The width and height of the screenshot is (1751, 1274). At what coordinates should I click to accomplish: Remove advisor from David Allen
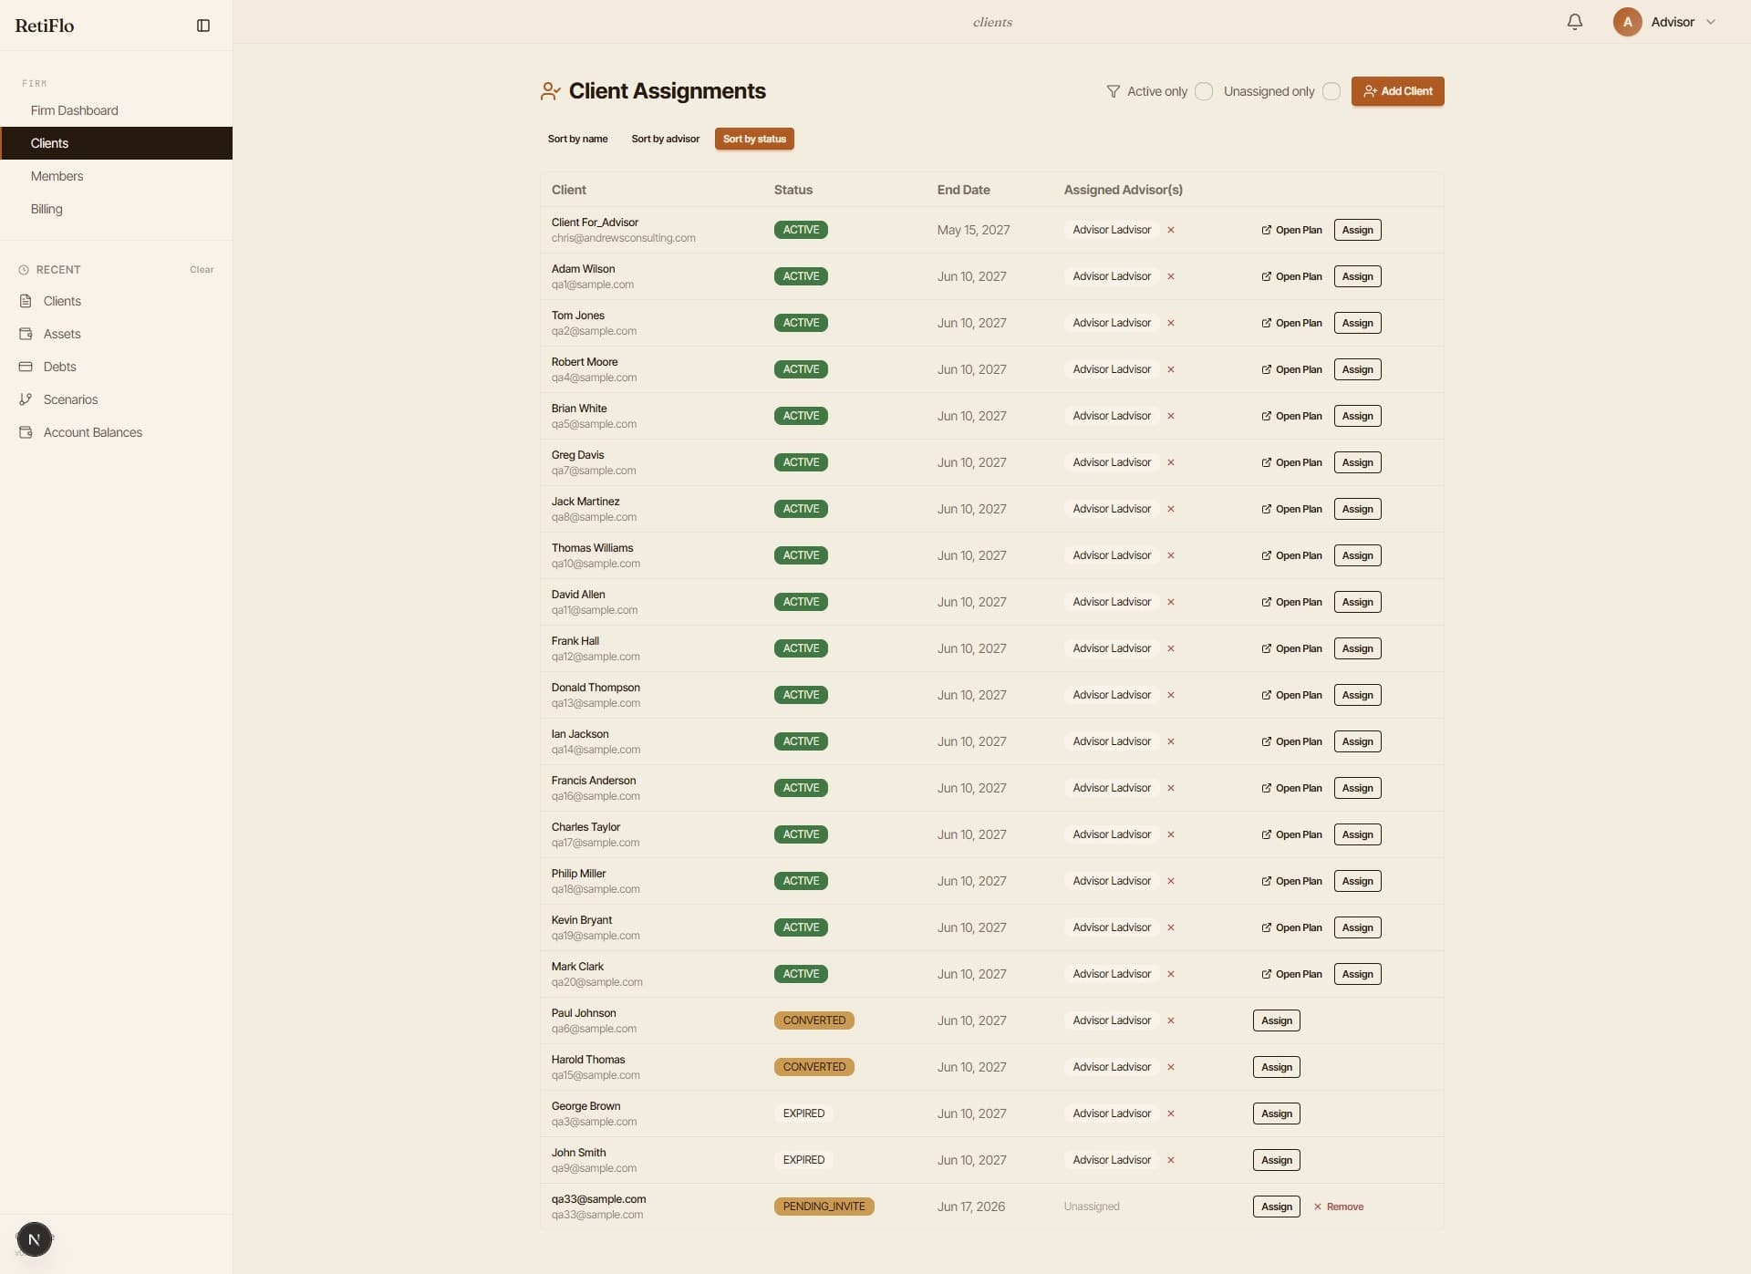click(1170, 602)
